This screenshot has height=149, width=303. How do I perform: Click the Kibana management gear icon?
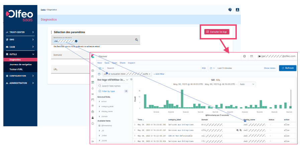[93, 111]
